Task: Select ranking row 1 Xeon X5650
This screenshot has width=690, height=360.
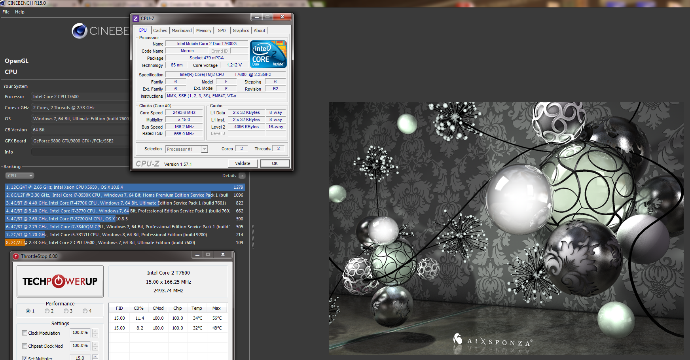Action: pos(125,187)
